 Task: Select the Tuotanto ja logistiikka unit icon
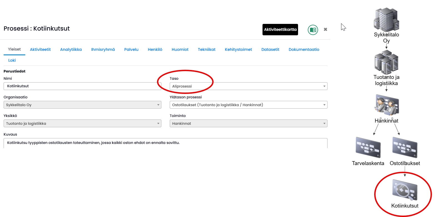pyautogui.click(x=386, y=62)
